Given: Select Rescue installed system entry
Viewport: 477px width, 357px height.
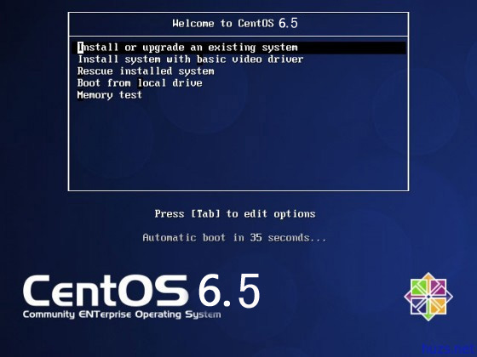Looking at the screenshot, I should [146, 71].
